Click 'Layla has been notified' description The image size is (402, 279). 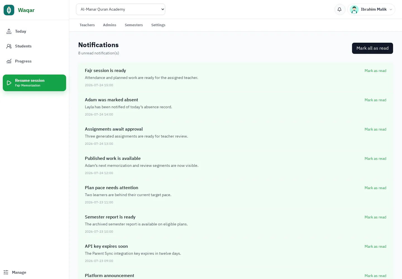[128, 107]
